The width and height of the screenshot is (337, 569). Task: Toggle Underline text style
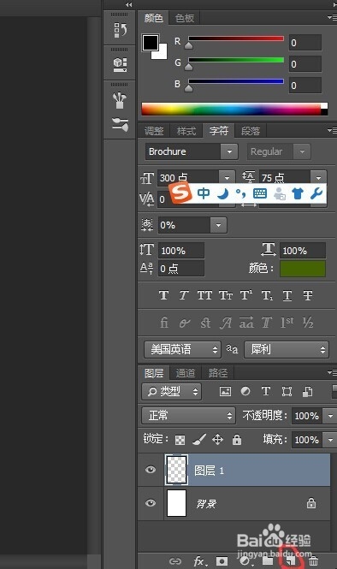287,295
